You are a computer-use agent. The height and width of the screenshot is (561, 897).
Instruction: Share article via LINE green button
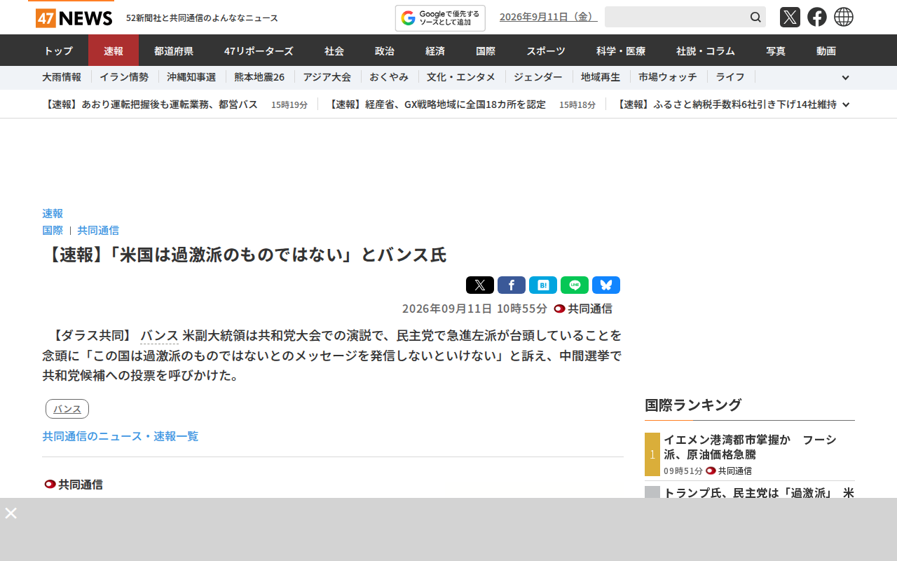click(575, 285)
